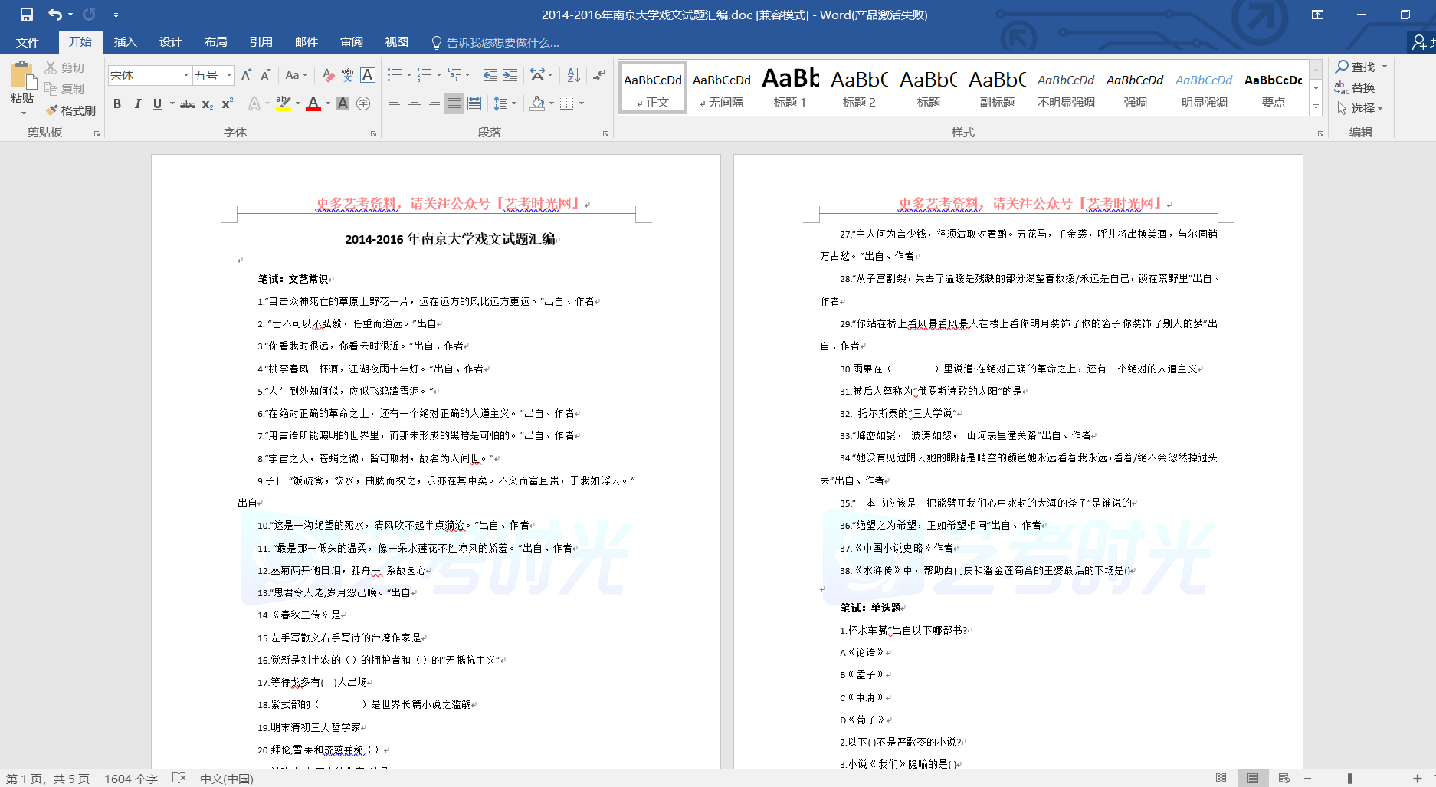
Task: Open the font name dropdown
Action: point(185,75)
